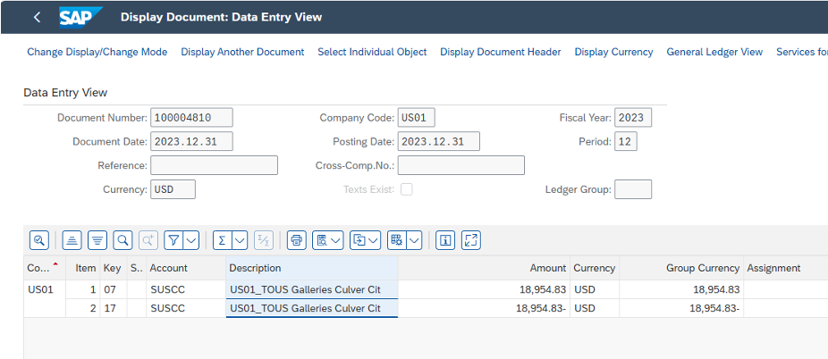Toggle the Texts Exist checkbox

pos(407,189)
